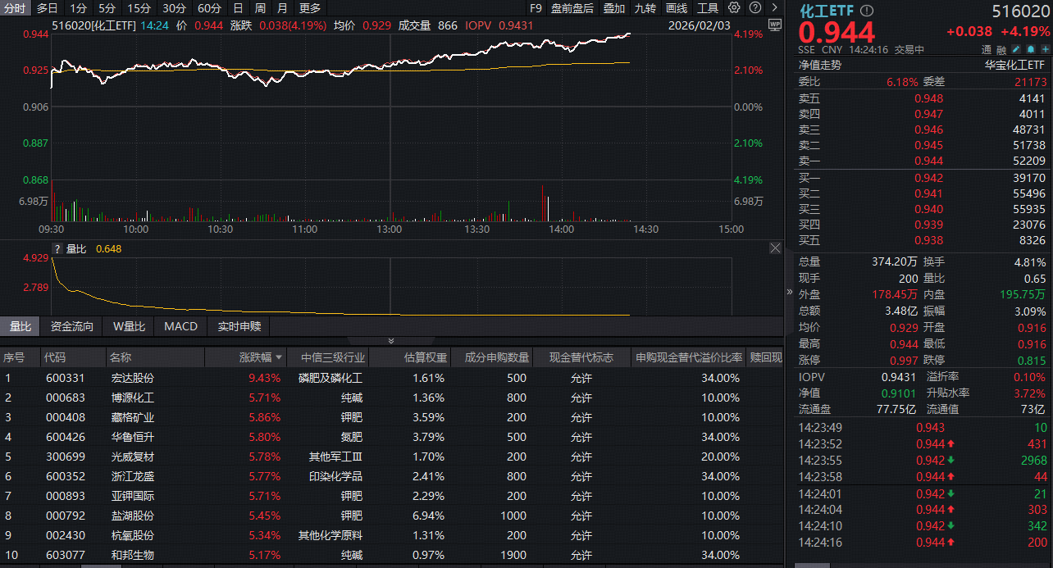Open the settings gear icon in the toolbar
Viewport: 1053px width, 568px height.
(x=733, y=7)
